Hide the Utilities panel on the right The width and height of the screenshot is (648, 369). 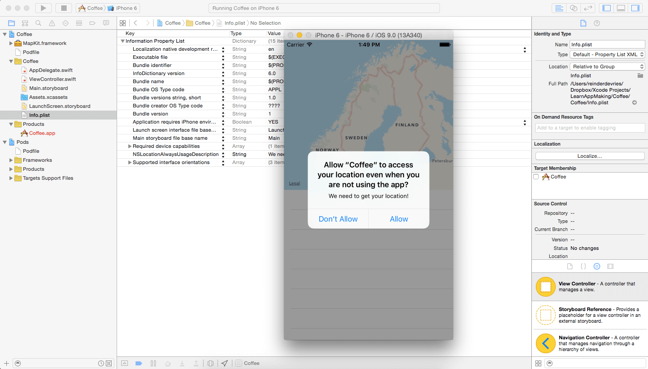[635, 8]
